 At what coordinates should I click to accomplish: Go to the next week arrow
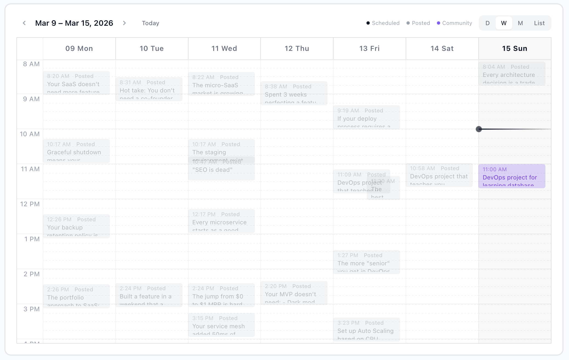[x=124, y=23]
